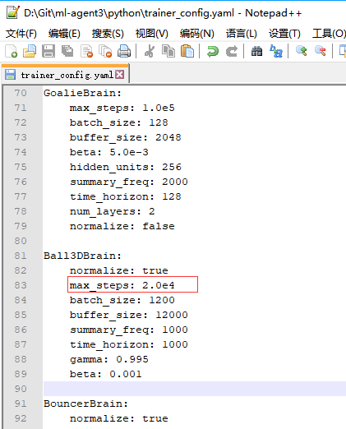Click the New file toolbar icon

12,51
